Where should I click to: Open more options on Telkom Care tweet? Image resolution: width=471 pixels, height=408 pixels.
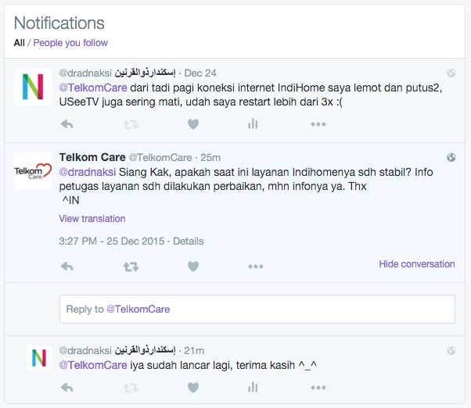click(256, 267)
